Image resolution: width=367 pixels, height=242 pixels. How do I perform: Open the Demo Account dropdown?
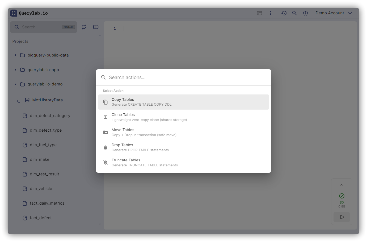334,13
